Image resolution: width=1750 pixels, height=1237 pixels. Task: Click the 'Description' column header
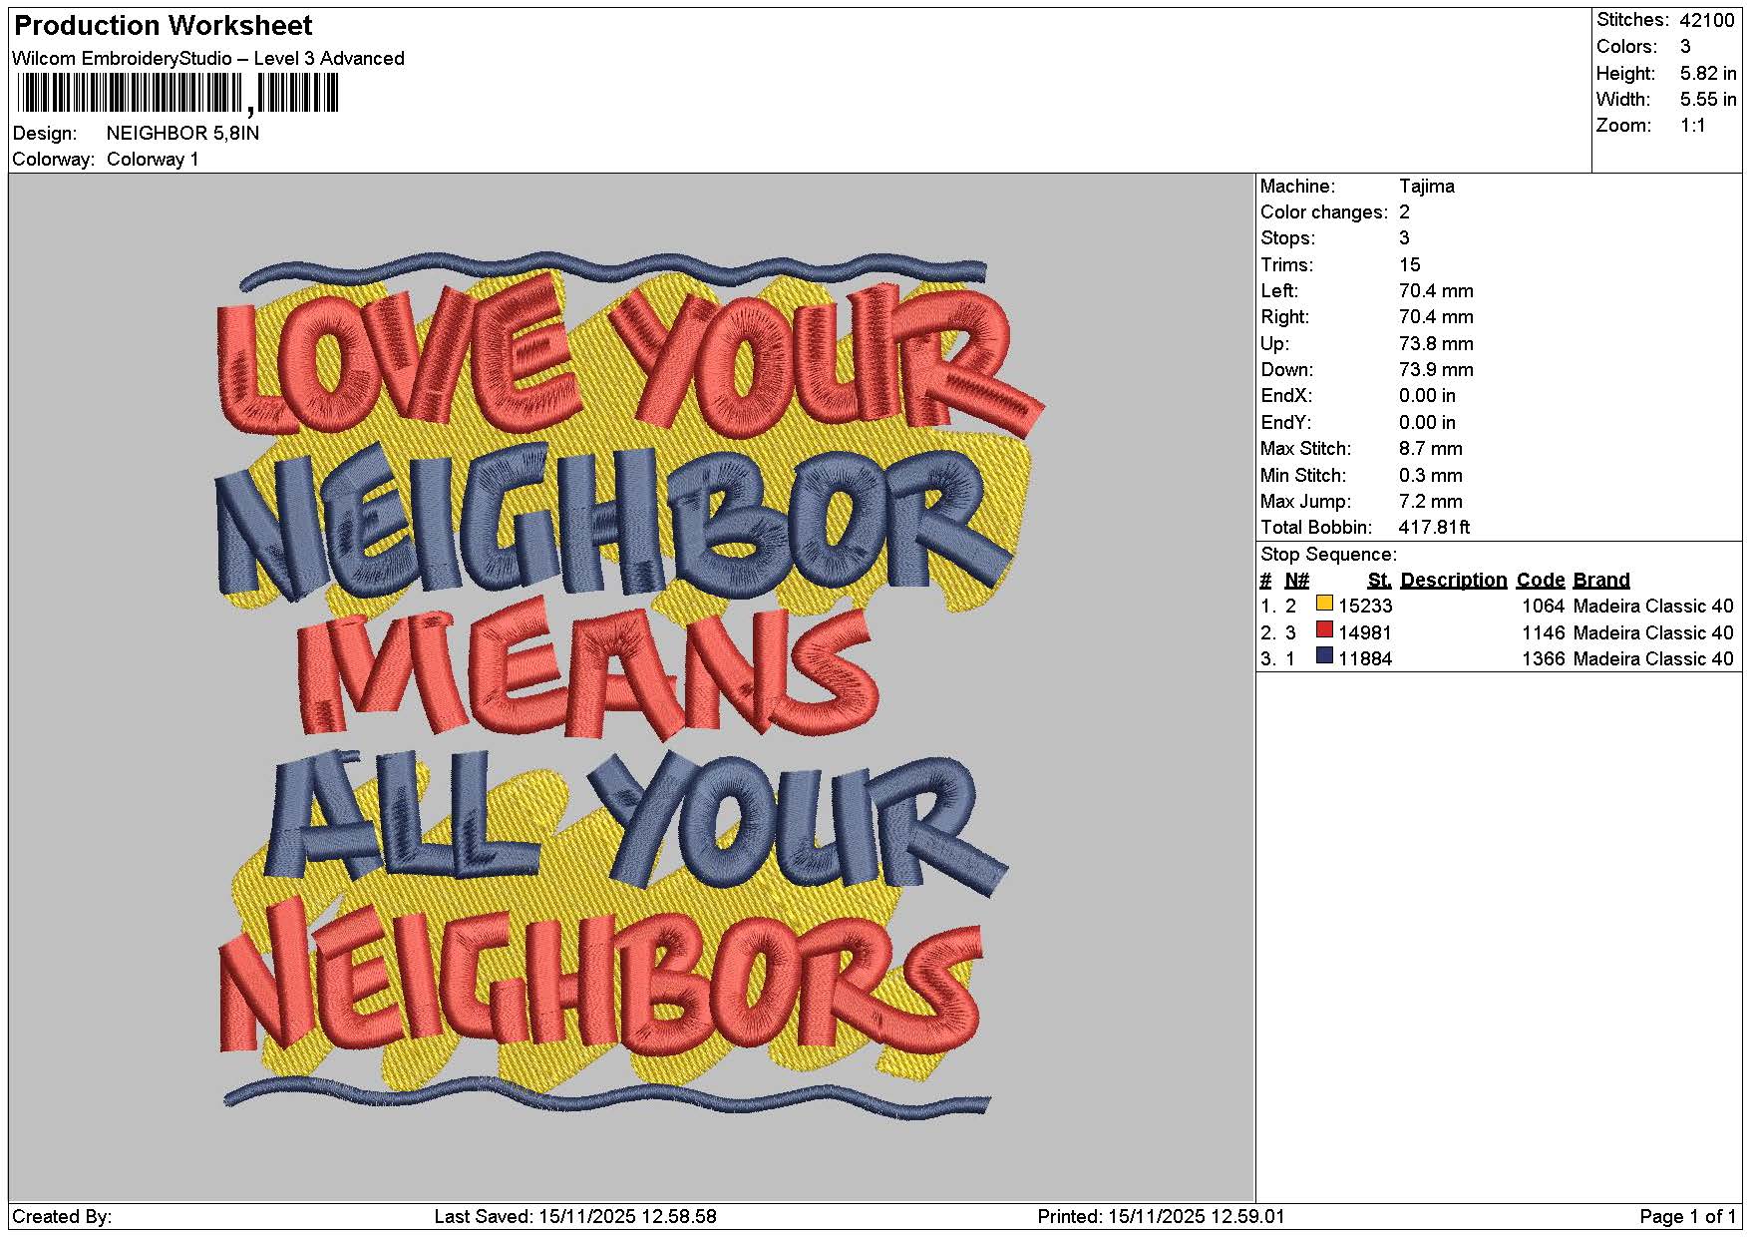click(1454, 581)
